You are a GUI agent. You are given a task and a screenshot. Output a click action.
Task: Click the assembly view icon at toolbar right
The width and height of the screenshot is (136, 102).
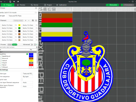point(135,9)
